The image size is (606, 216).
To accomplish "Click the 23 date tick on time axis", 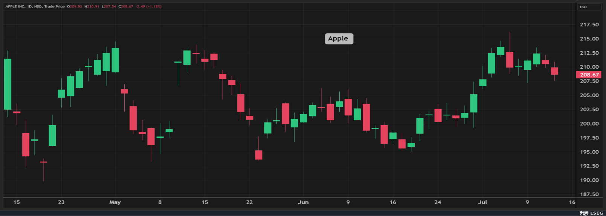I will coord(61,202).
